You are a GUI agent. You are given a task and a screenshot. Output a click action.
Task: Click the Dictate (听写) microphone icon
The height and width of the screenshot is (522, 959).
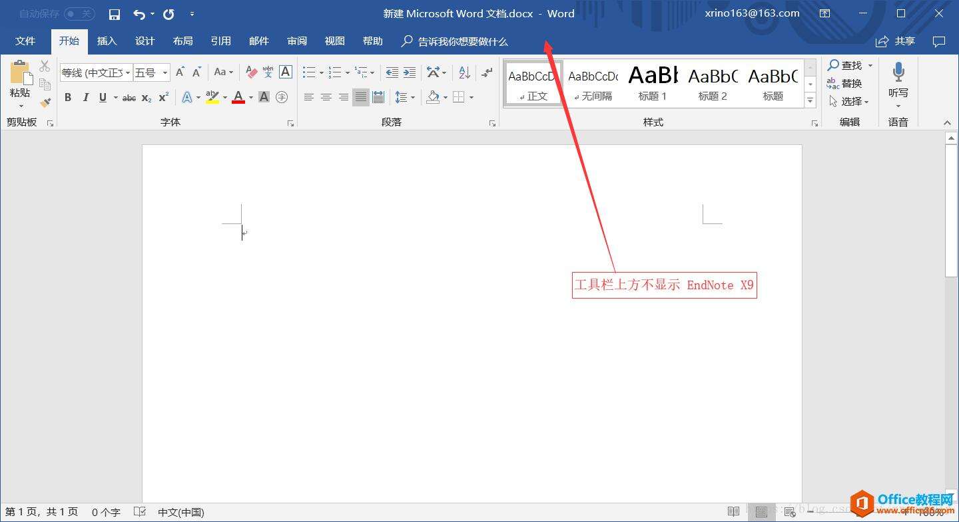[898, 80]
